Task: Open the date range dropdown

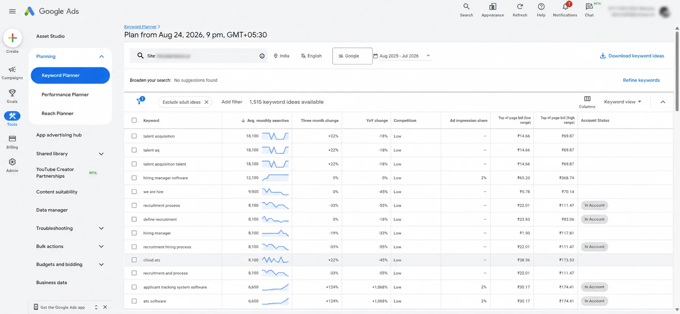Action: pos(402,56)
